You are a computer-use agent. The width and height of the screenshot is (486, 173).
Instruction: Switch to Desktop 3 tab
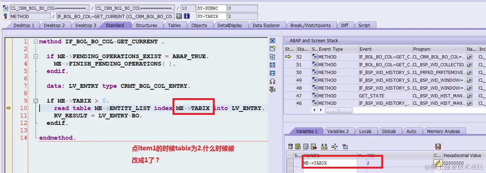tap(86, 25)
